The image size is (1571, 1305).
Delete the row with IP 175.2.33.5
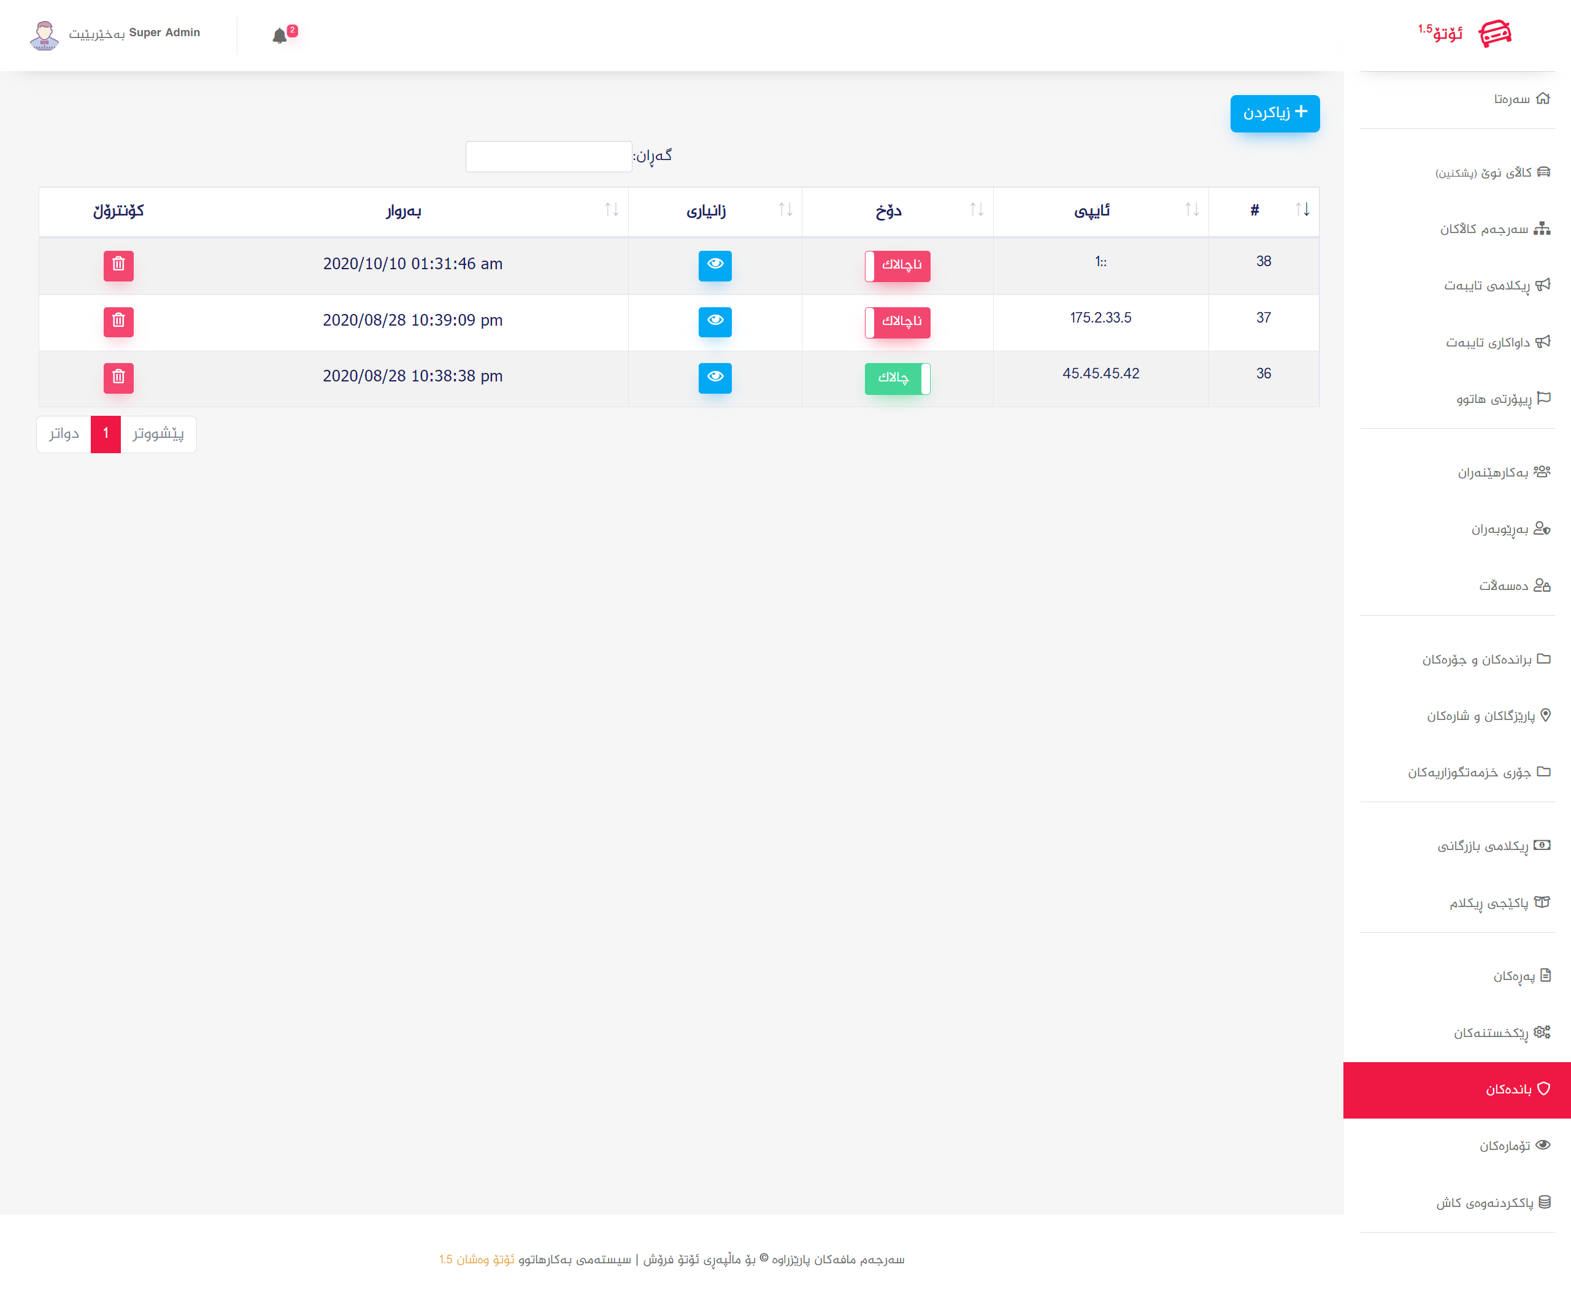point(118,321)
